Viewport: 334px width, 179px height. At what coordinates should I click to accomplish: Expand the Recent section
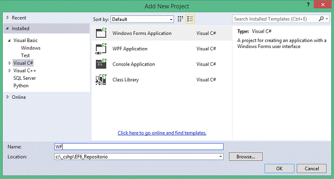(7, 18)
